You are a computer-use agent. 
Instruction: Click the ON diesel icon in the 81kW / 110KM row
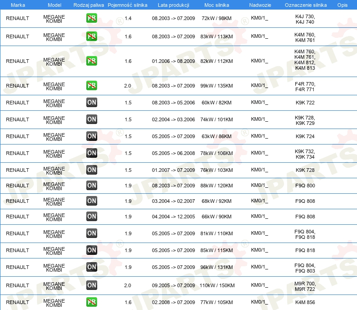tap(91, 233)
